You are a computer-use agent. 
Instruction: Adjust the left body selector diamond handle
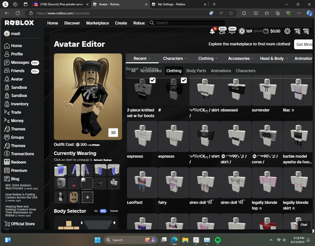click(82, 223)
